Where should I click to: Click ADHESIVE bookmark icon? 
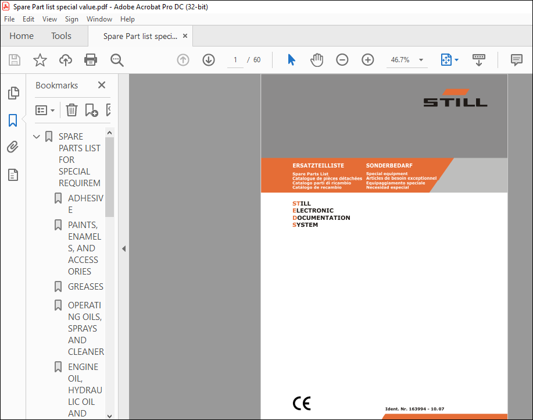(58, 198)
